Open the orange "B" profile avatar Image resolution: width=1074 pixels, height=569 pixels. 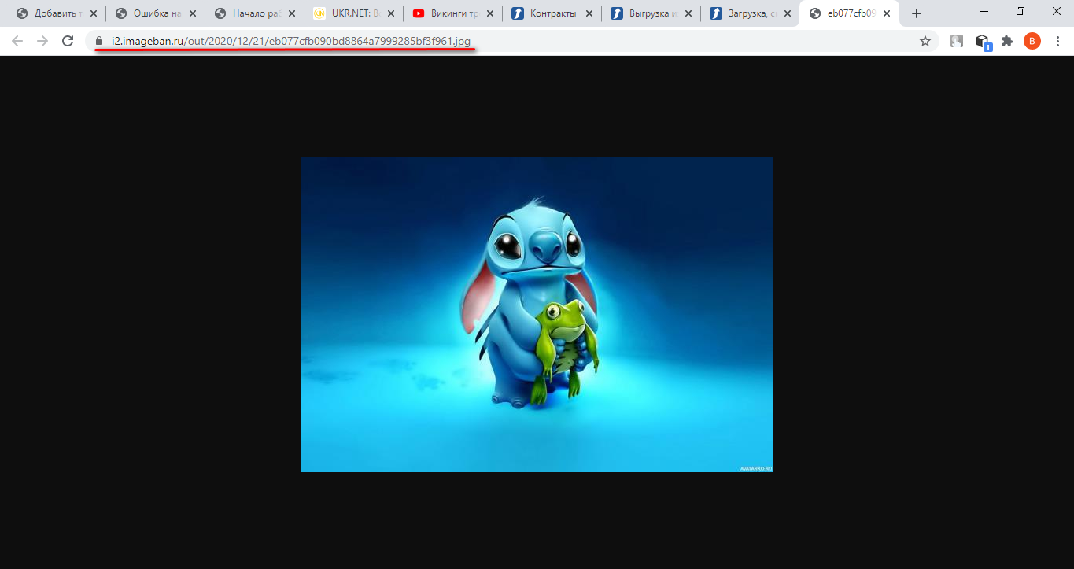click(1032, 41)
